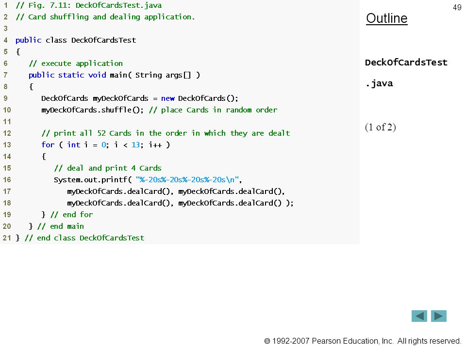
Task: Click the '// end class DeckOfCardsTest' comment
Action: click(x=84, y=238)
